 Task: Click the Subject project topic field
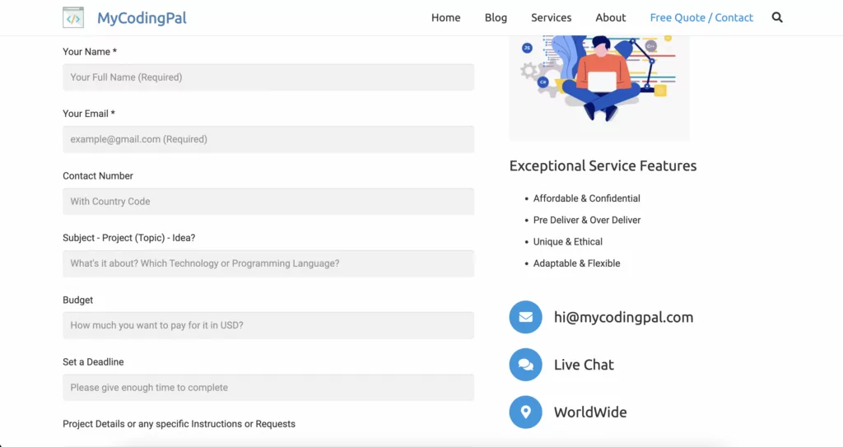tap(268, 263)
